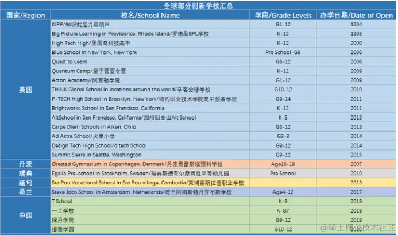
Task: Click the G3-12 grade for Carpe Diem
Action: click(x=283, y=127)
